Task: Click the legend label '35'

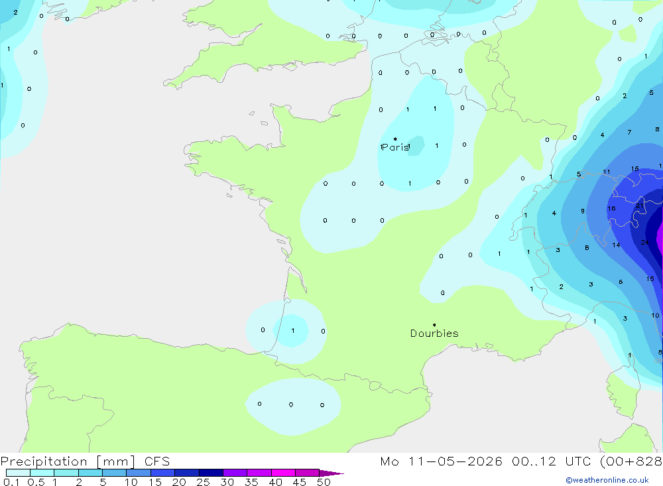Action: [x=251, y=482]
